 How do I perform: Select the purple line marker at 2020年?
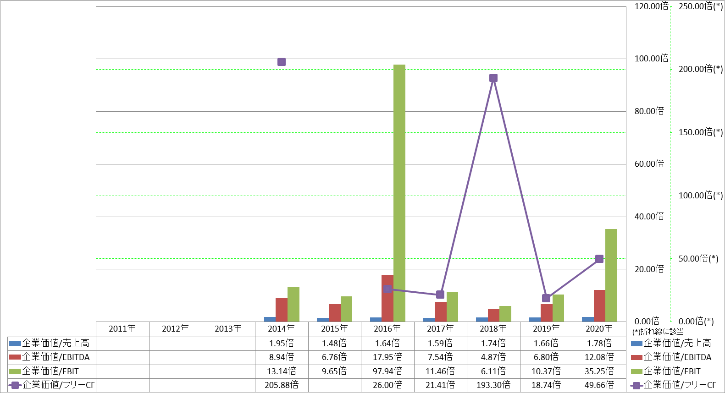[x=599, y=259]
